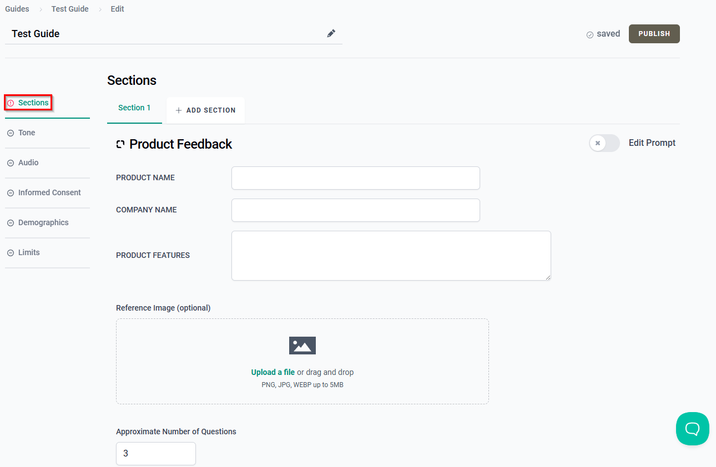Toggle the Edit Prompt switch
The width and height of the screenshot is (716, 467).
pos(604,143)
